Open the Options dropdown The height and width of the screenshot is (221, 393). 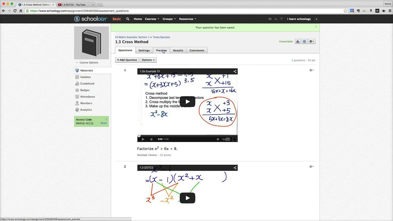tap(148, 60)
